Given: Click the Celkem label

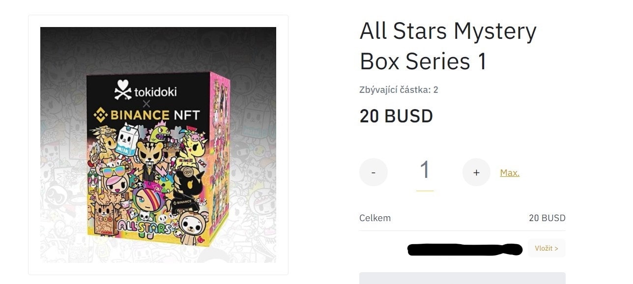Looking at the screenshot, I should [375, 218].
